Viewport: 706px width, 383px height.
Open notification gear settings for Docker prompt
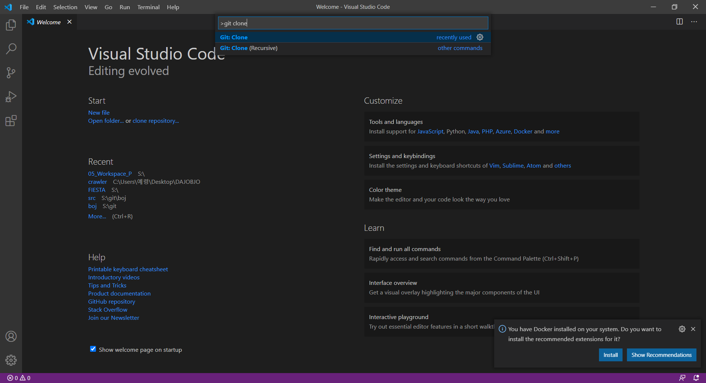click(682, 329)
